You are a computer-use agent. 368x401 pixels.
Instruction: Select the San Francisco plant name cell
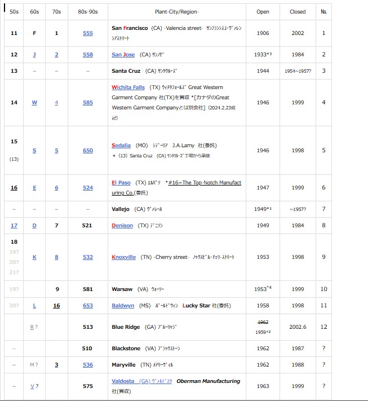pyautogui.click(x=177, y=33)
